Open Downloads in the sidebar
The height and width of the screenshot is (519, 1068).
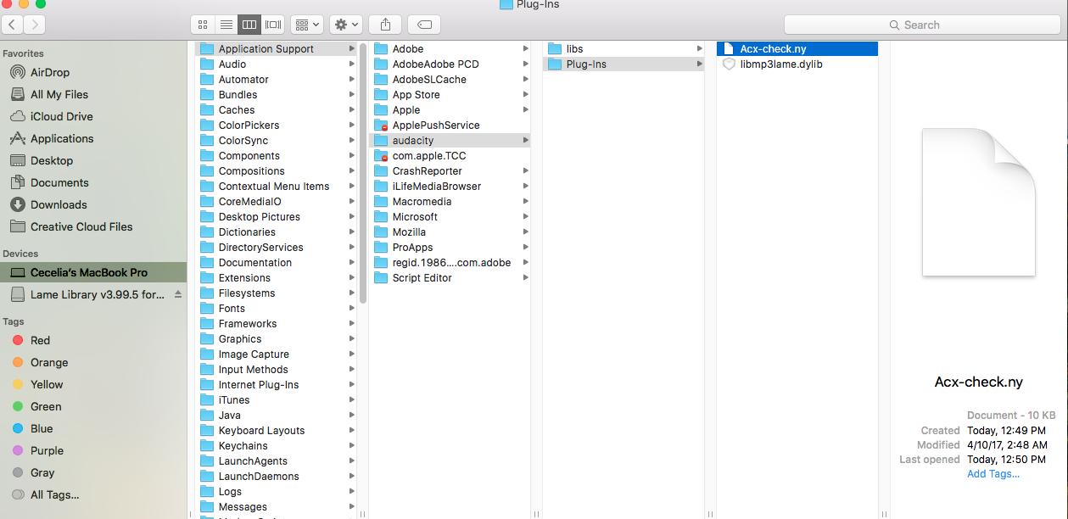59,204
